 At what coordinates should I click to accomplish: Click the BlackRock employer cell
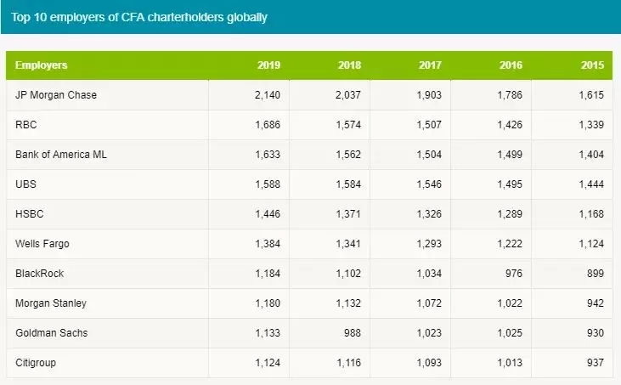40,274
